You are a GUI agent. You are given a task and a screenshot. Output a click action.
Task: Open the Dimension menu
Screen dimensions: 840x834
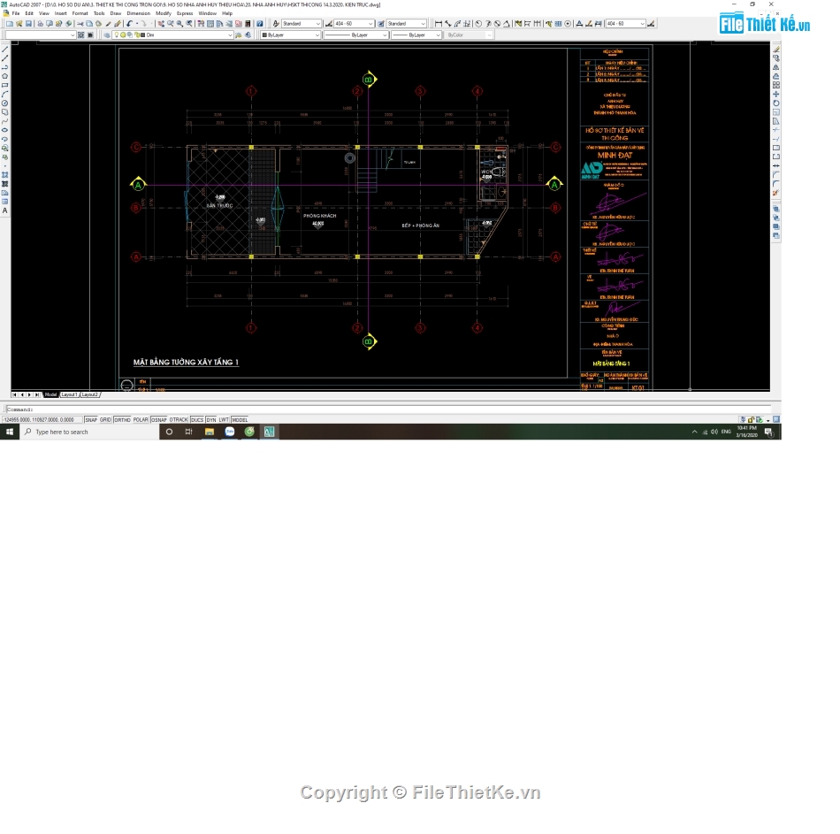click(138, 13)
